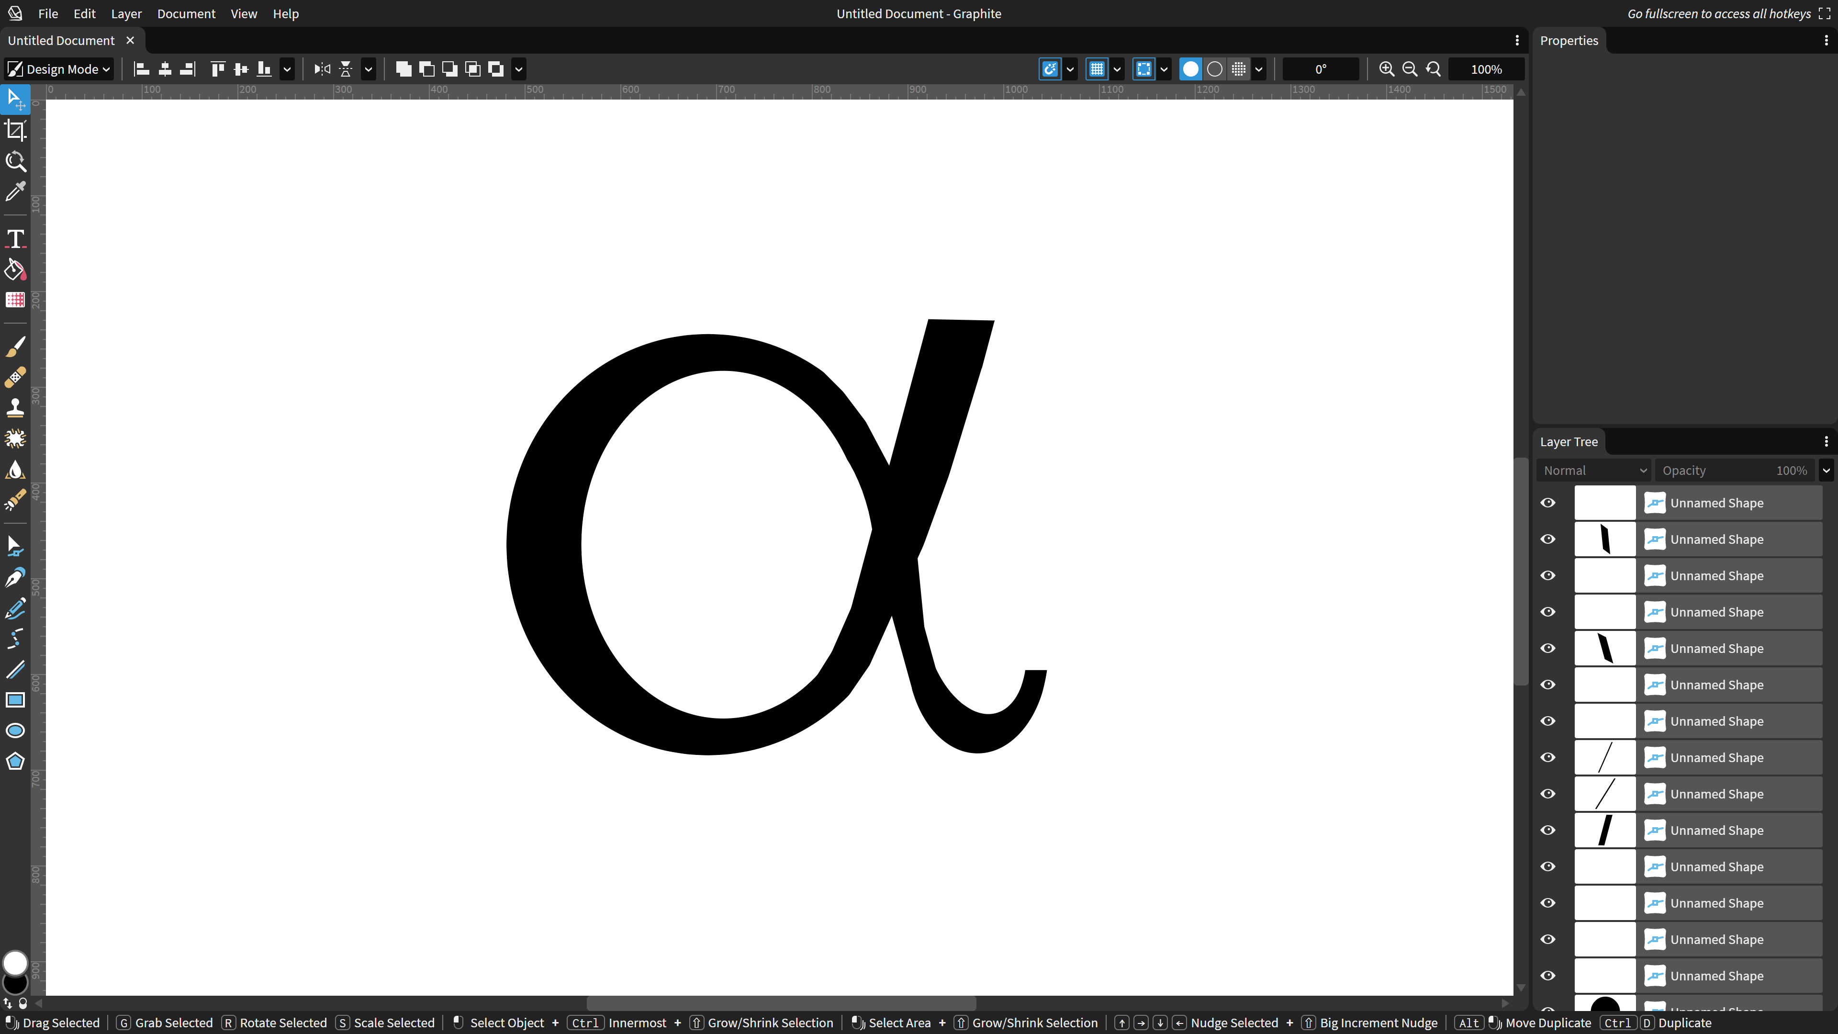Click the white primary color swatch
Viewport: 1838px width, 1034px height.
tap(15, 963)
